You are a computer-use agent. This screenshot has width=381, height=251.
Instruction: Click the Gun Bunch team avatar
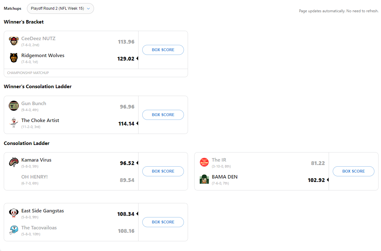point(14,106)
